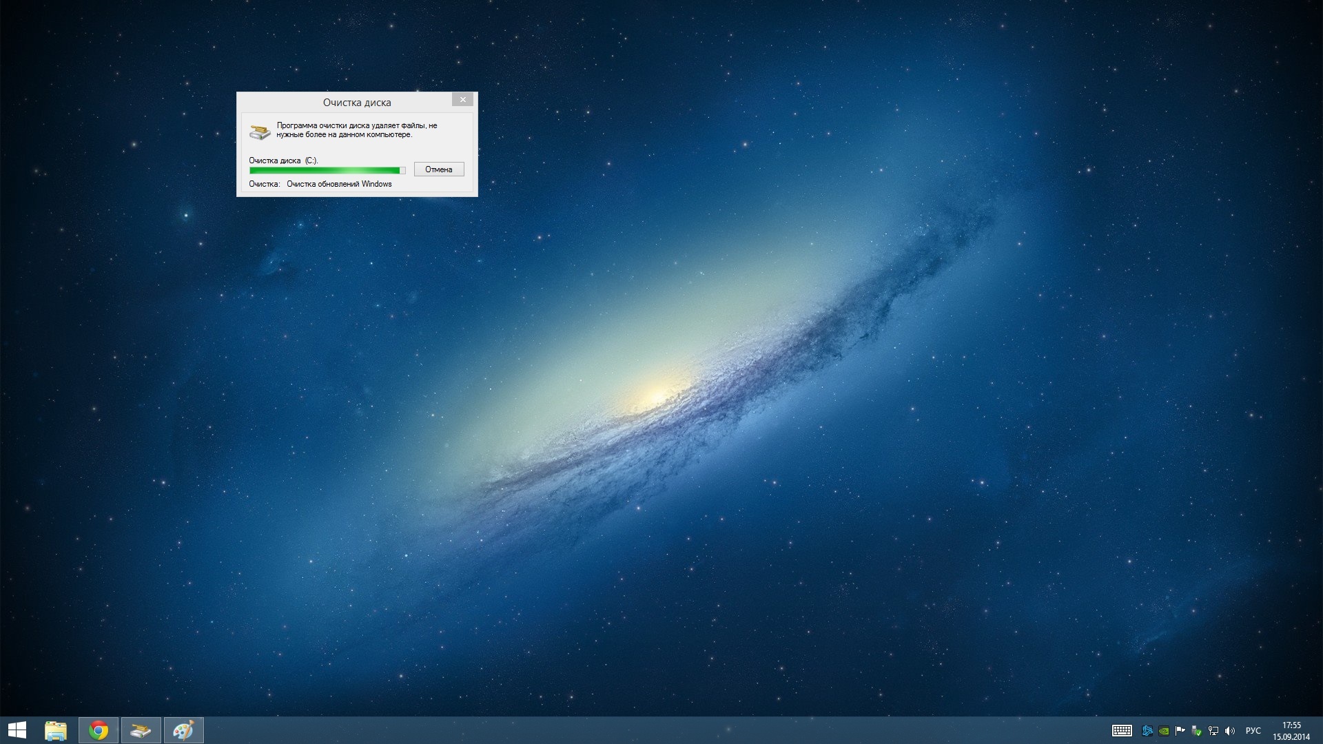
Task: Click the Отмена button in Disk Cleanup
Action: 439,169
